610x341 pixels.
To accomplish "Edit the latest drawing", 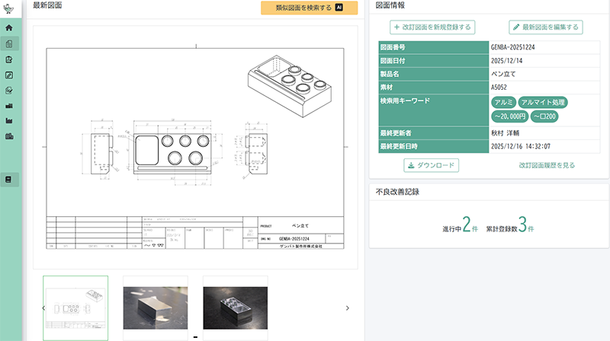I will (546, 27).
